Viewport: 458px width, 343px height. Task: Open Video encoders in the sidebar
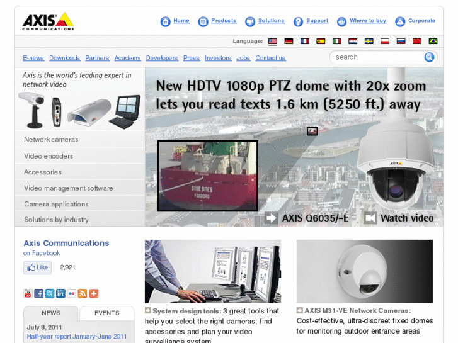click(x=80, y=156)
